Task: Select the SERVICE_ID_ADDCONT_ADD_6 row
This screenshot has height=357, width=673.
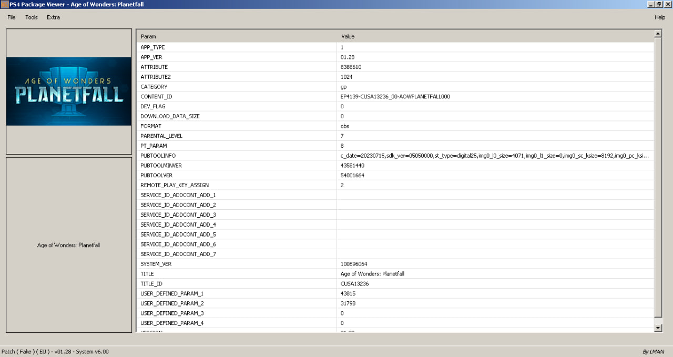Action: click(395, 244)
